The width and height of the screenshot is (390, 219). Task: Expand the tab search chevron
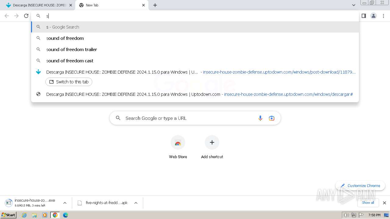point(353,5)
